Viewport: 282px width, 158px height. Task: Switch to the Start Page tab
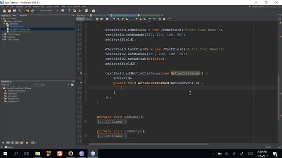(x=81, y=16)
